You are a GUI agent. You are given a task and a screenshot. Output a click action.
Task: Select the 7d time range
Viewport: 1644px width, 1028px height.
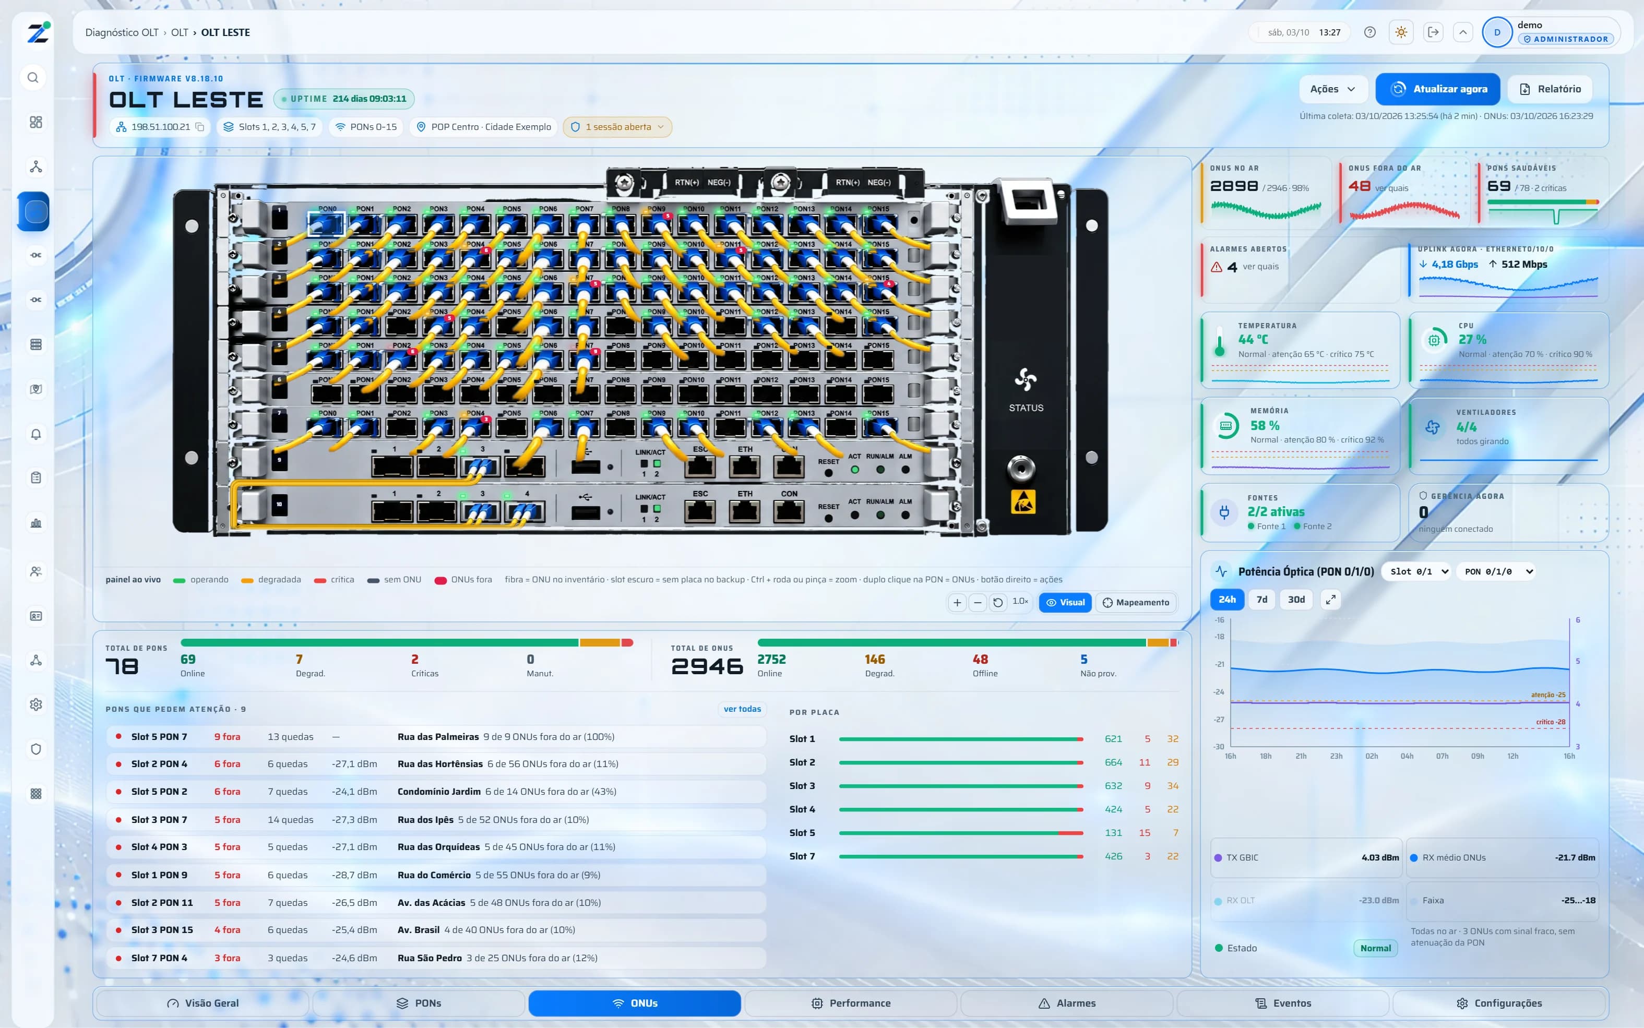(x=1262, y=599)
